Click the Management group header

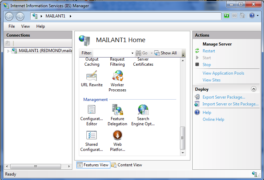point(95,100)
